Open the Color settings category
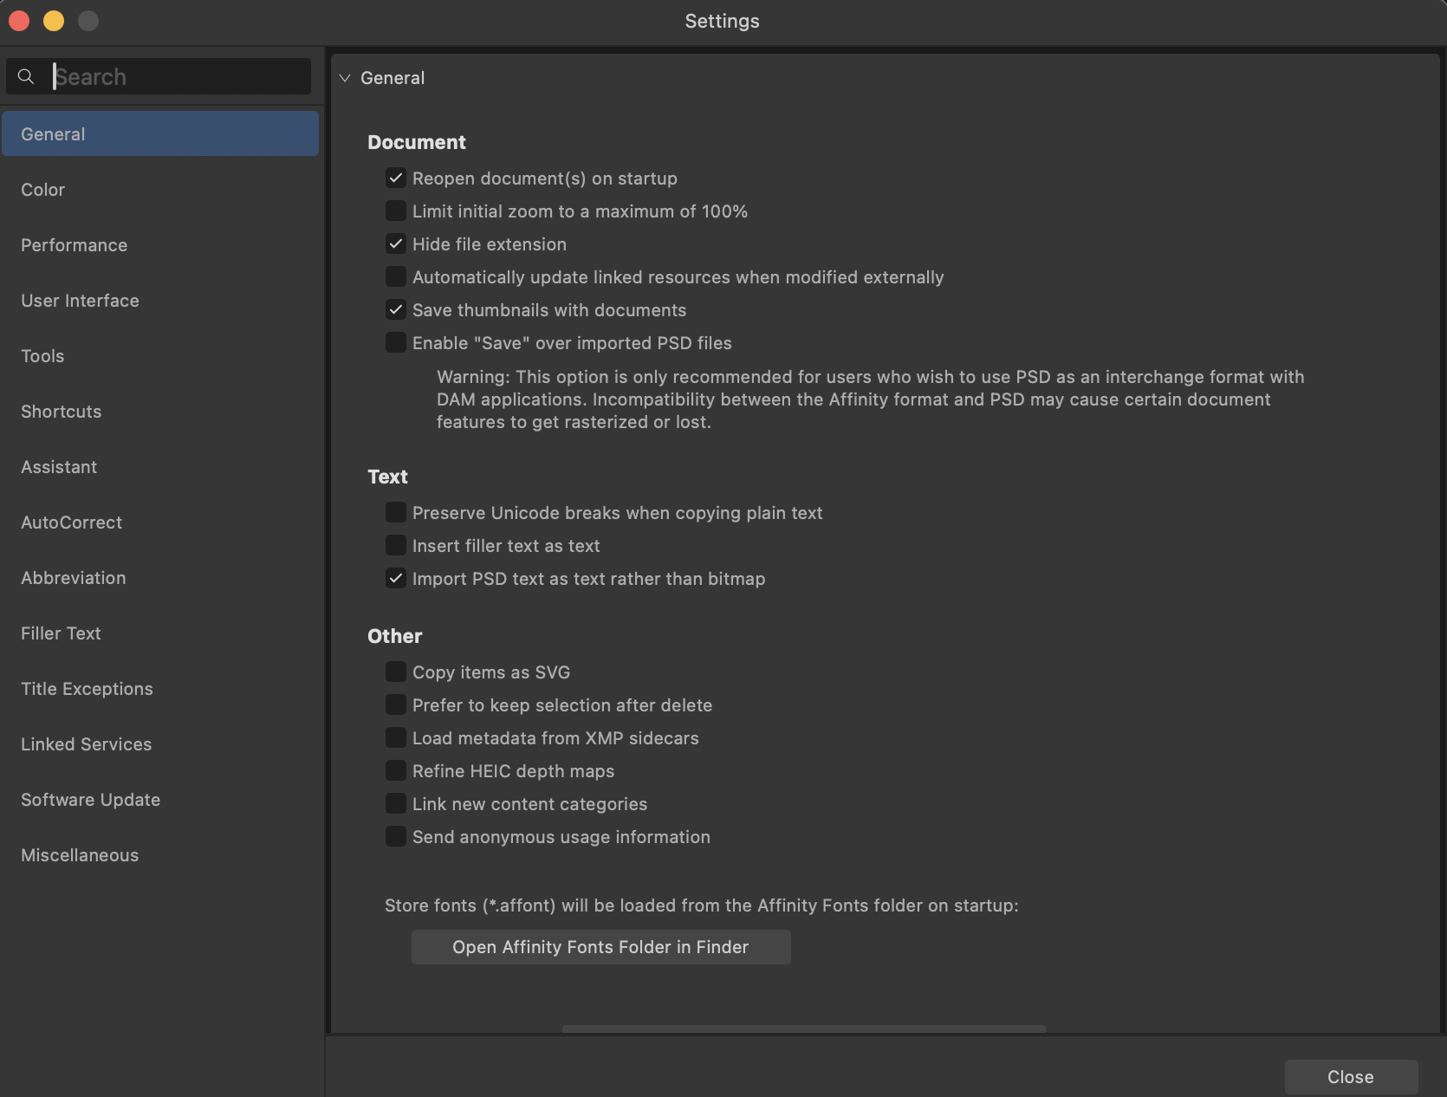Screen dimensions: 1447x1097 (160, 190)
